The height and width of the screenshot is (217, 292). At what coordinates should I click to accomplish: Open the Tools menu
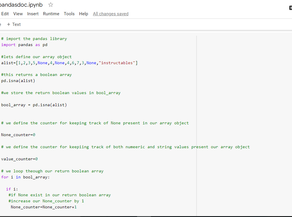click(x=69, y=14)
